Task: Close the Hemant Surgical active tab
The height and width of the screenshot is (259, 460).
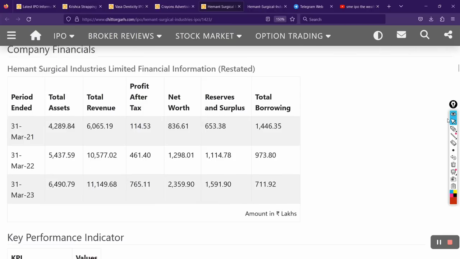Action: point(239,6)
